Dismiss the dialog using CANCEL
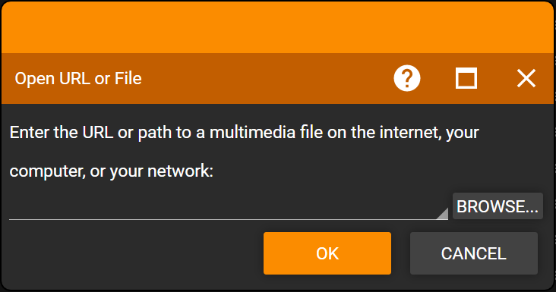The height and width of the screenshot is (292, 556). coord(474,253)
